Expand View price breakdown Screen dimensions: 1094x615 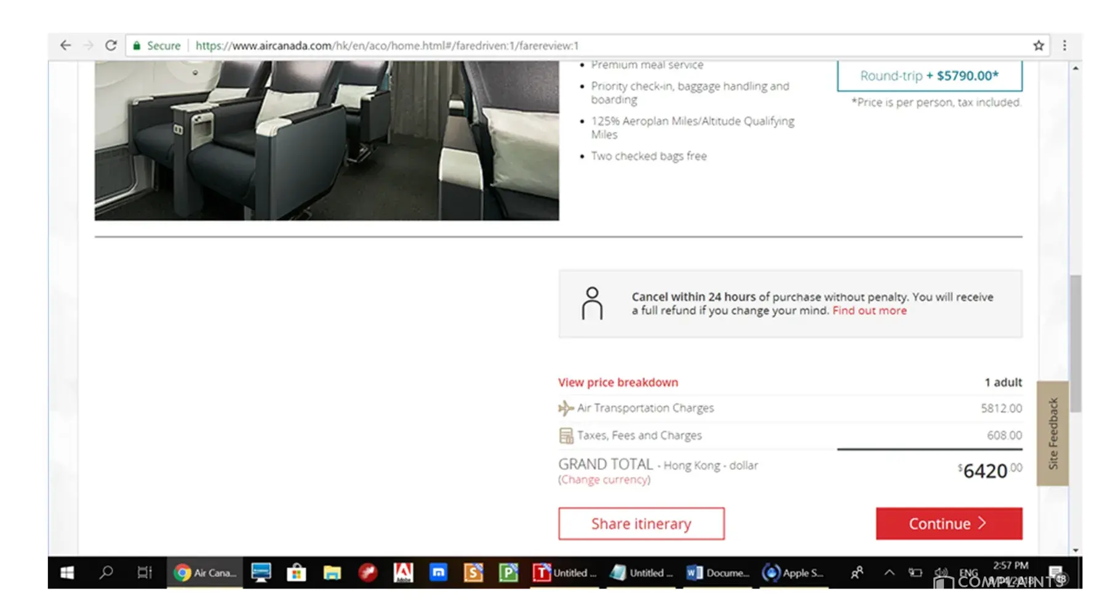tap(618, 382)
